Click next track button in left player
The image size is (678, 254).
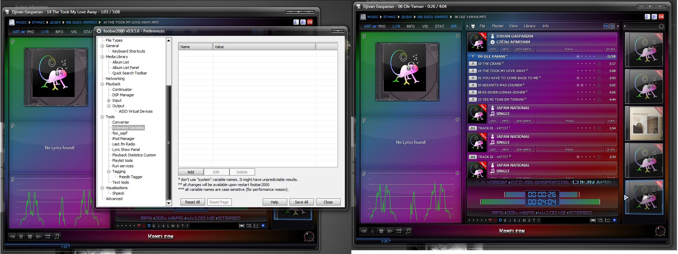[x=39, y=236]
